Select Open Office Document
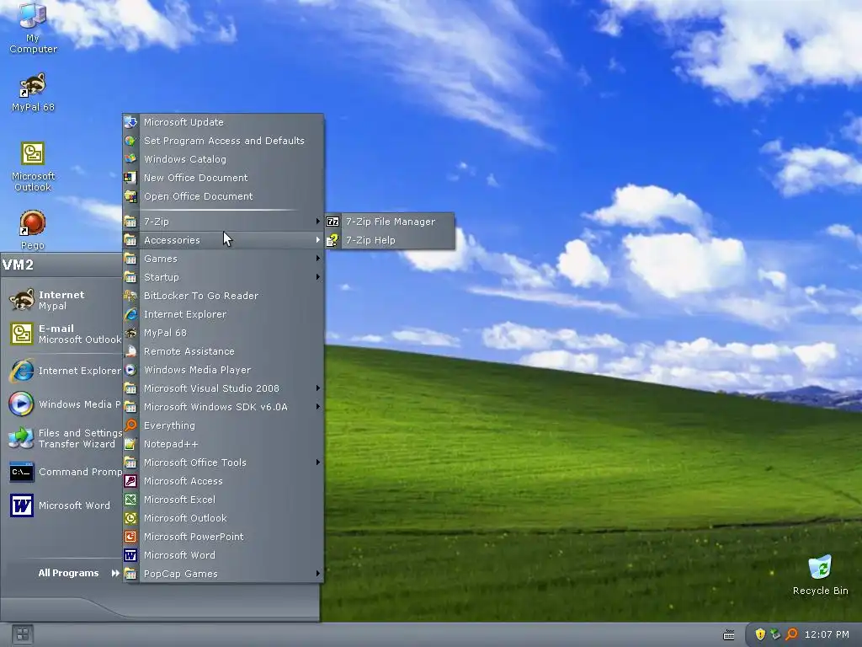This screenshot has width=862, height=647. click(223, 196)
